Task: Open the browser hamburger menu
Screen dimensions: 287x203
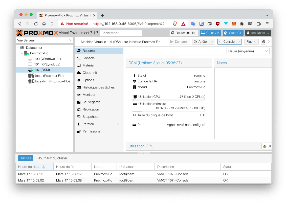Action: (x=267, y=24)
